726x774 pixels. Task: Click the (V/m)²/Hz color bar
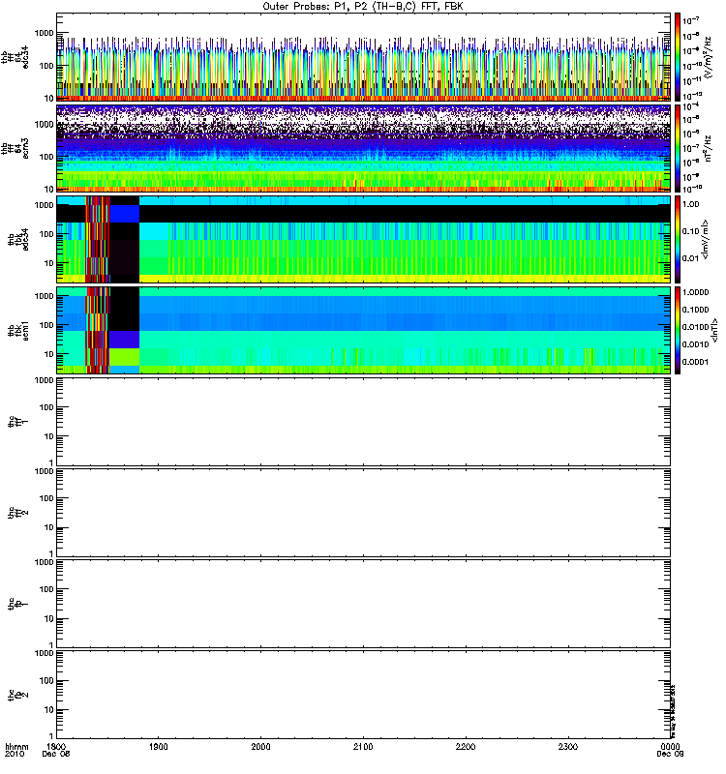coord(678,57)
